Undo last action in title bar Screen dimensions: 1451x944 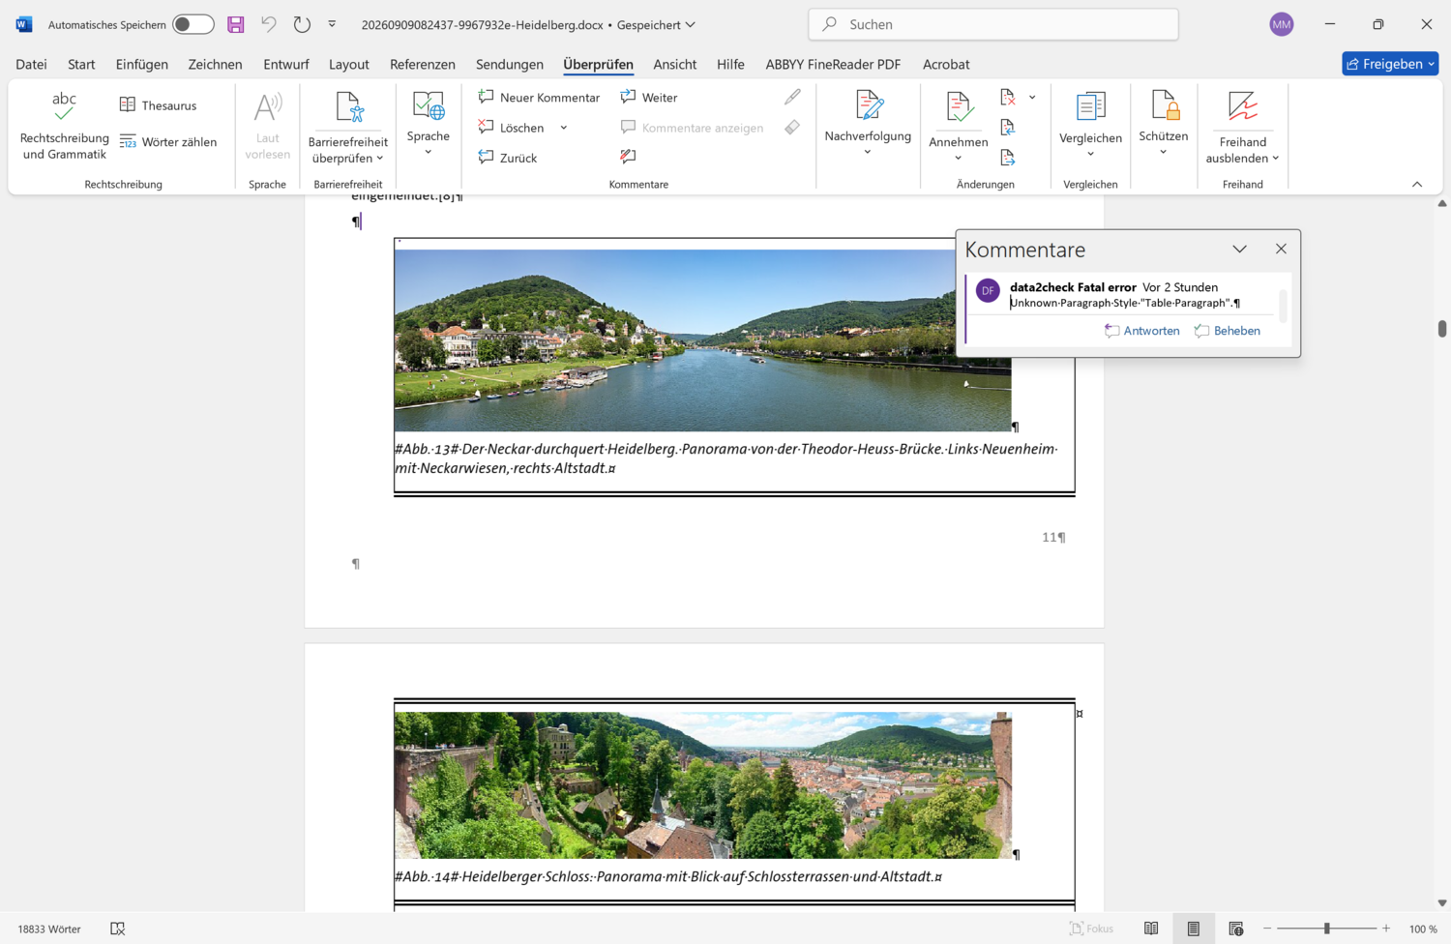[269, 24]
